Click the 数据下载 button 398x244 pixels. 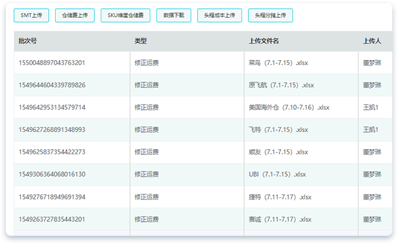pyautogui.click(x=174, y=15)
